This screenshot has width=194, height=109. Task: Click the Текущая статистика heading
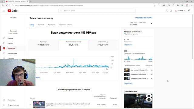[x=133, y=31]
